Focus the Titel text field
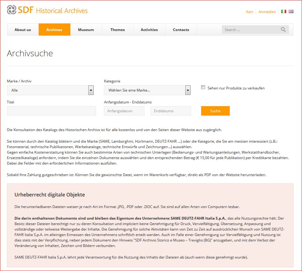The width and height of the screenshot is (302, 271). pyautogui.click(x=52, y=111)
